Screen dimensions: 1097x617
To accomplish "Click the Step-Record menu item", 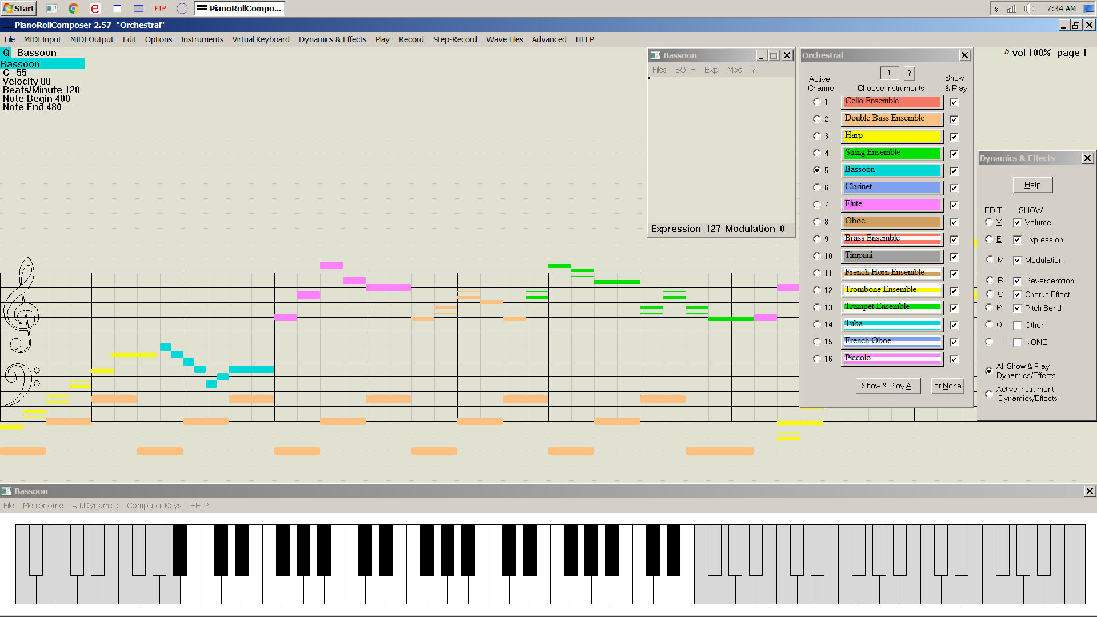I will (454, 39).
